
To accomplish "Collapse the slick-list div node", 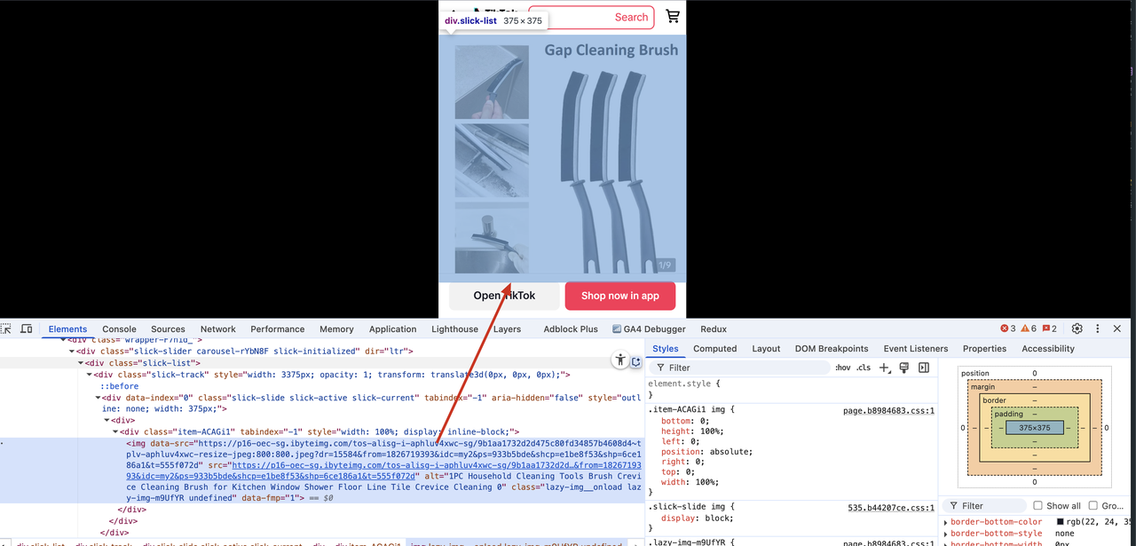I will (82, 363).
